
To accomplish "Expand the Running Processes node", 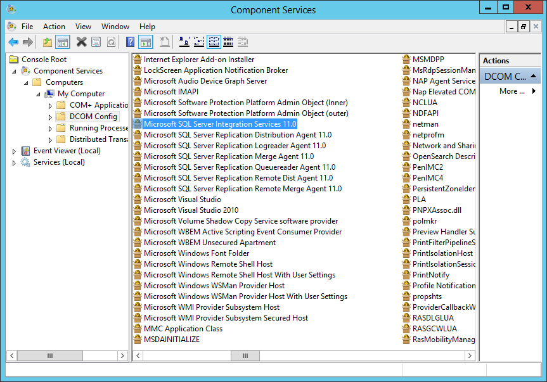I will (x=50, y=129).
